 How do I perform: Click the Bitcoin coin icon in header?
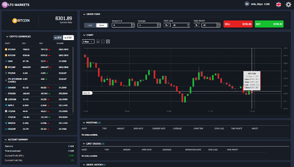pyautogui.click(x=15, y=21)
